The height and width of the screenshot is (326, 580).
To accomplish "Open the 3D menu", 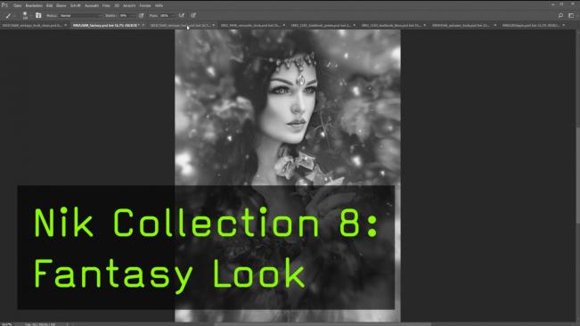I will pos(117,5).
